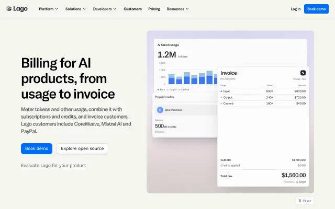Click Jake Dennison's avatar icon
This screenshot has width=335, height=209.
(160, 110)
